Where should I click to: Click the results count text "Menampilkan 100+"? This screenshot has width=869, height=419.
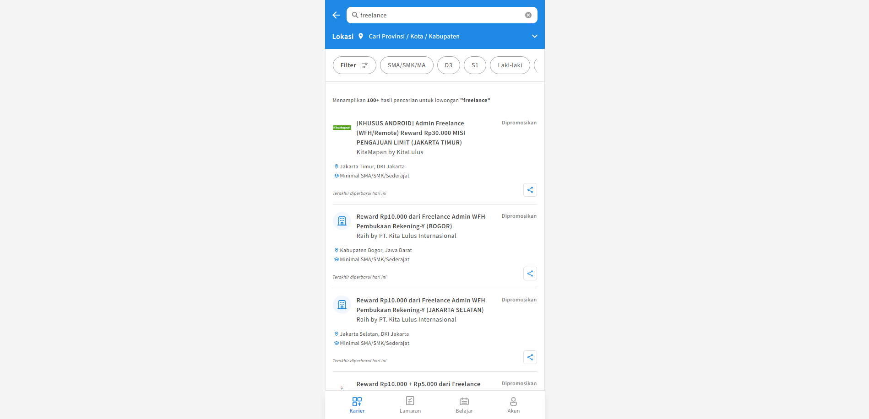[356, 100]
